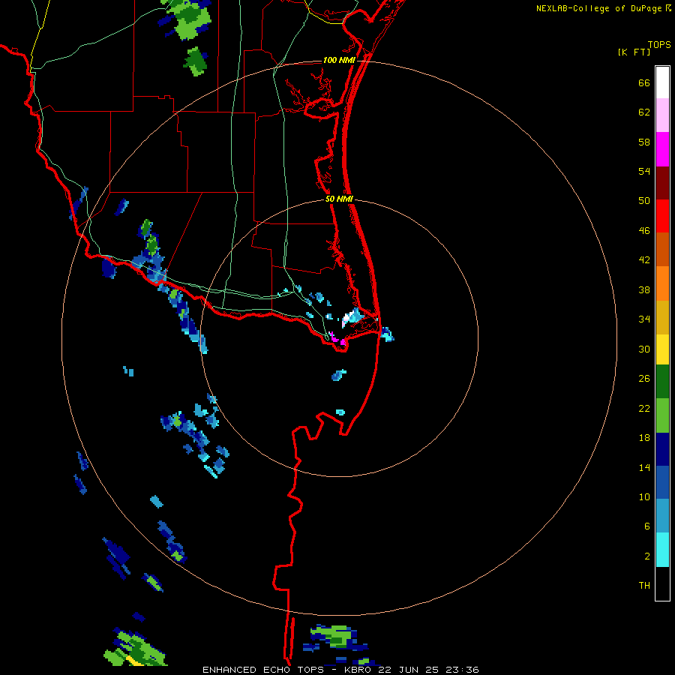This screenshot has width=675, height=675.
Task: Click the '23:36' time stamp
Action: [x=460, y=670]
